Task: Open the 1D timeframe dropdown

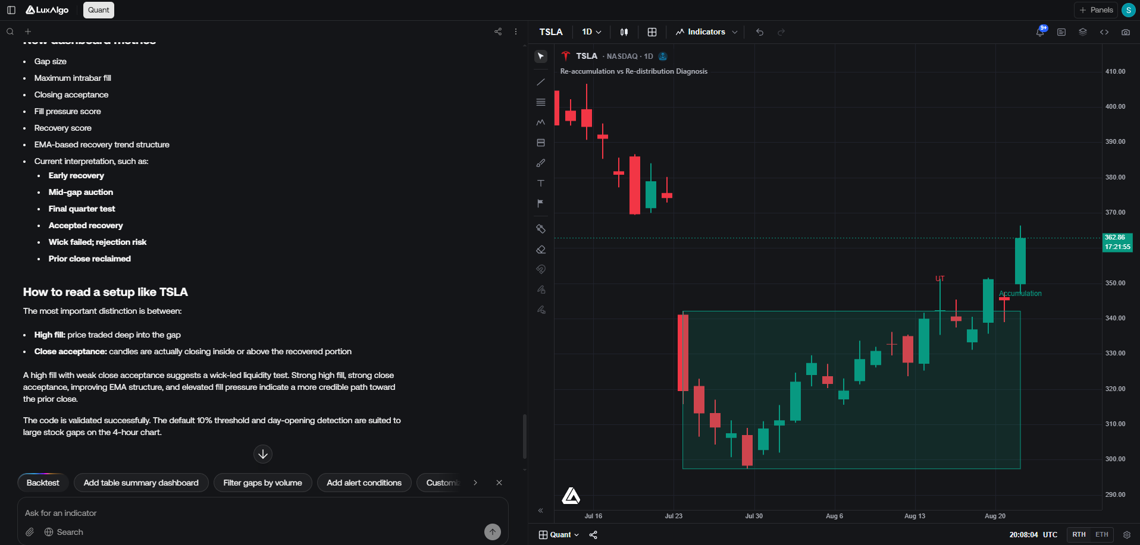Action: (591, 32)
